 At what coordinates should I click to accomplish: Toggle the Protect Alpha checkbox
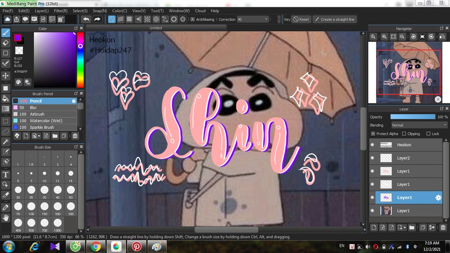pos(373,134)
